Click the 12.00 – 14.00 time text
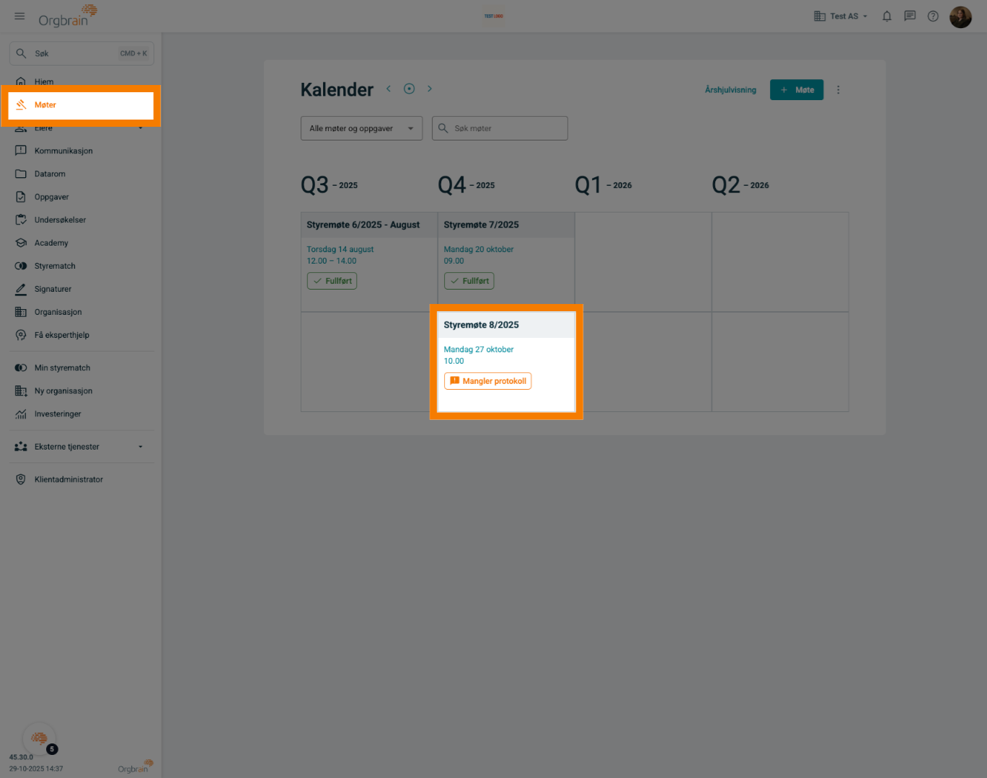This screenshot has height=778, width=987. (x=332, y=261)
